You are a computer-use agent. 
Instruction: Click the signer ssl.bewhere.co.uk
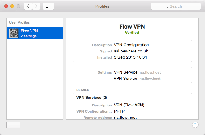(131, 51)
